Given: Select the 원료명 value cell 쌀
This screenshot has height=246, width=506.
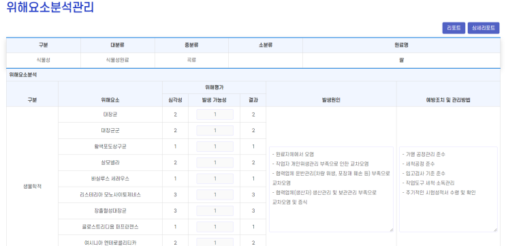Looking at the screenshot, I should [401, 60].
